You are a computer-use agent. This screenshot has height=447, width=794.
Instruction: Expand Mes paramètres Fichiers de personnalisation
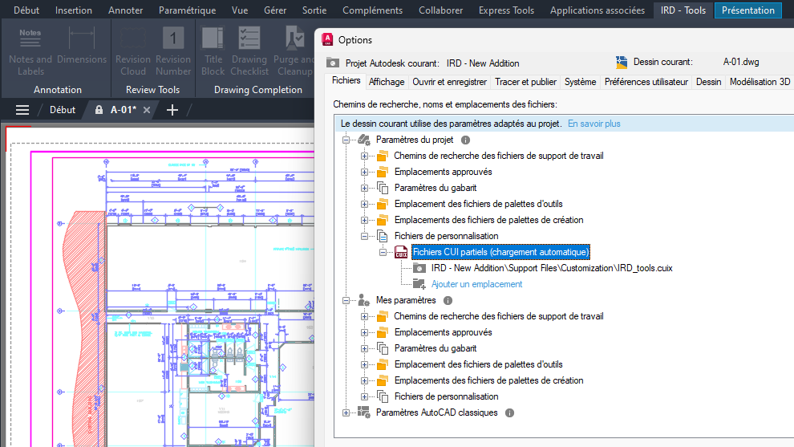point(365,396)
